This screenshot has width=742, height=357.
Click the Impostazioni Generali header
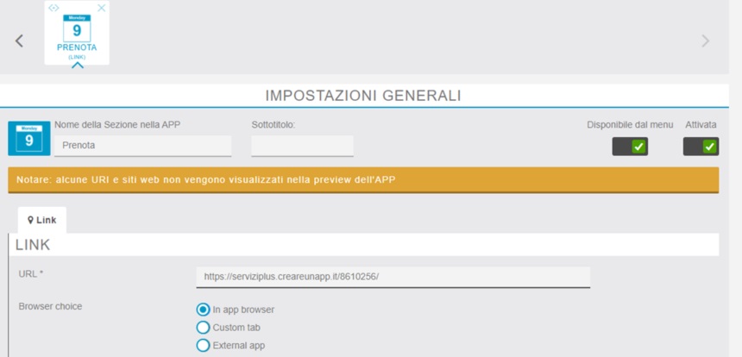click(362, 95)
